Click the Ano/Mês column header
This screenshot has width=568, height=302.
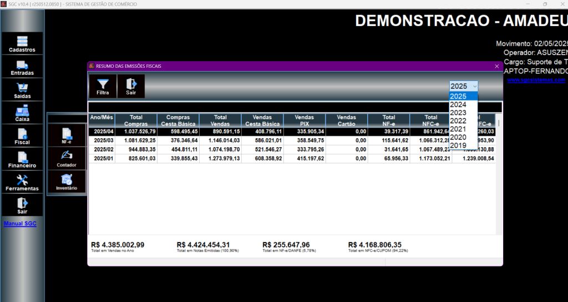(102, 120)
